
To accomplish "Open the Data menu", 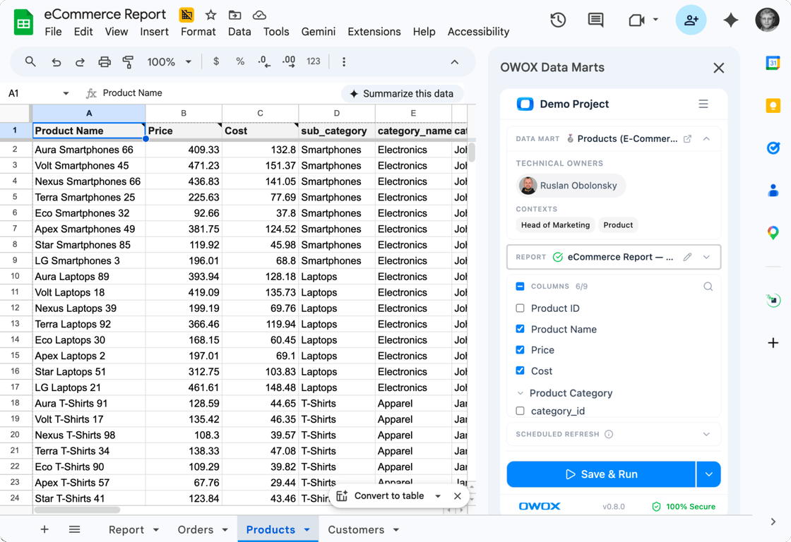I will point(239,32).
